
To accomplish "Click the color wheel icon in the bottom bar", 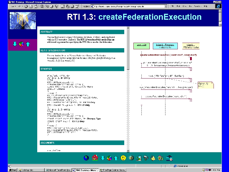I will pos(109,158).
